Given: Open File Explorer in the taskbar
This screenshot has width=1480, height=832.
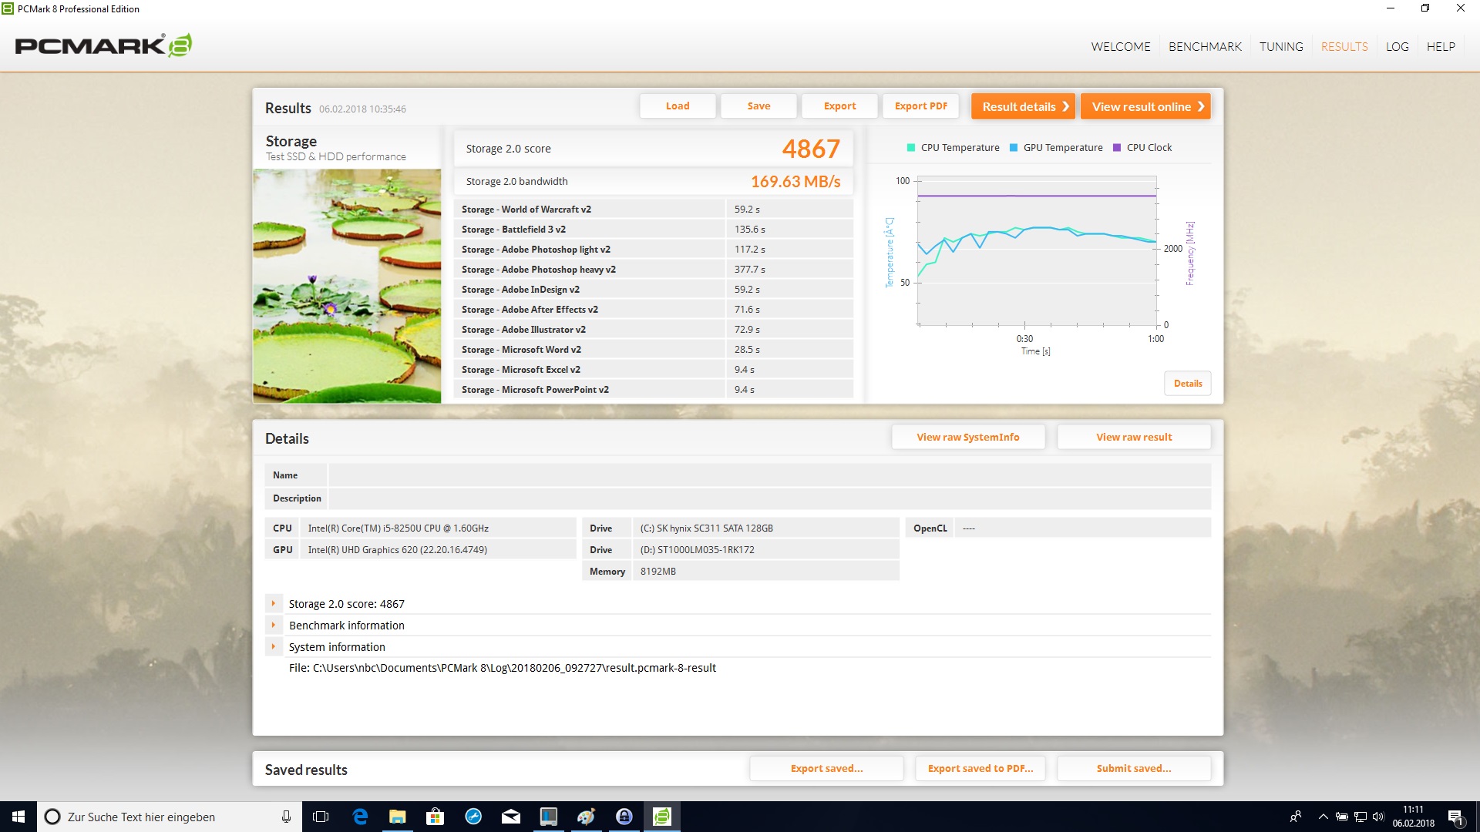Looking at the screenshot, I should (398, 817).
